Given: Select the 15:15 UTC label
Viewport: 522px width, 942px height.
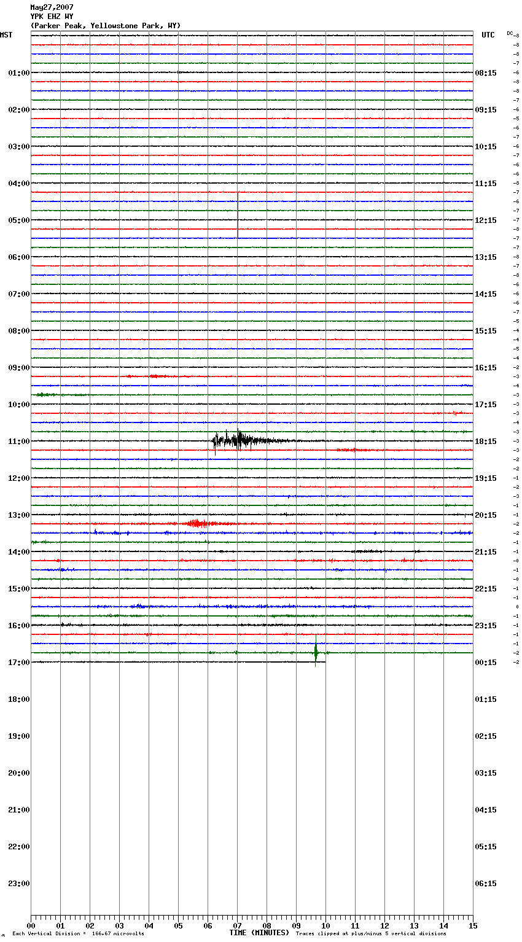Looking at the screenshot, I should coord(486,331).
